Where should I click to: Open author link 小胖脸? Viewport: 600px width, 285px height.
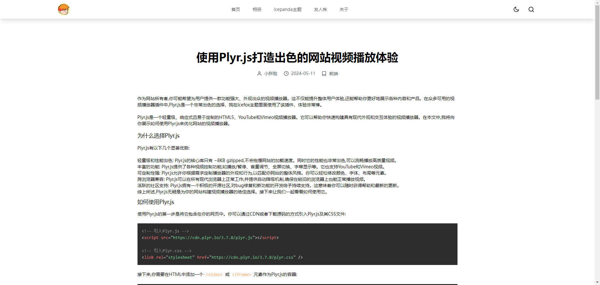271,74
